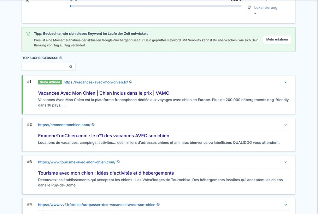Image resolution: width=318 pixels, height=214 pixels.
Task: Click description 'Locations de vacances, campings, activités'
Action: (x=159, y=143)
